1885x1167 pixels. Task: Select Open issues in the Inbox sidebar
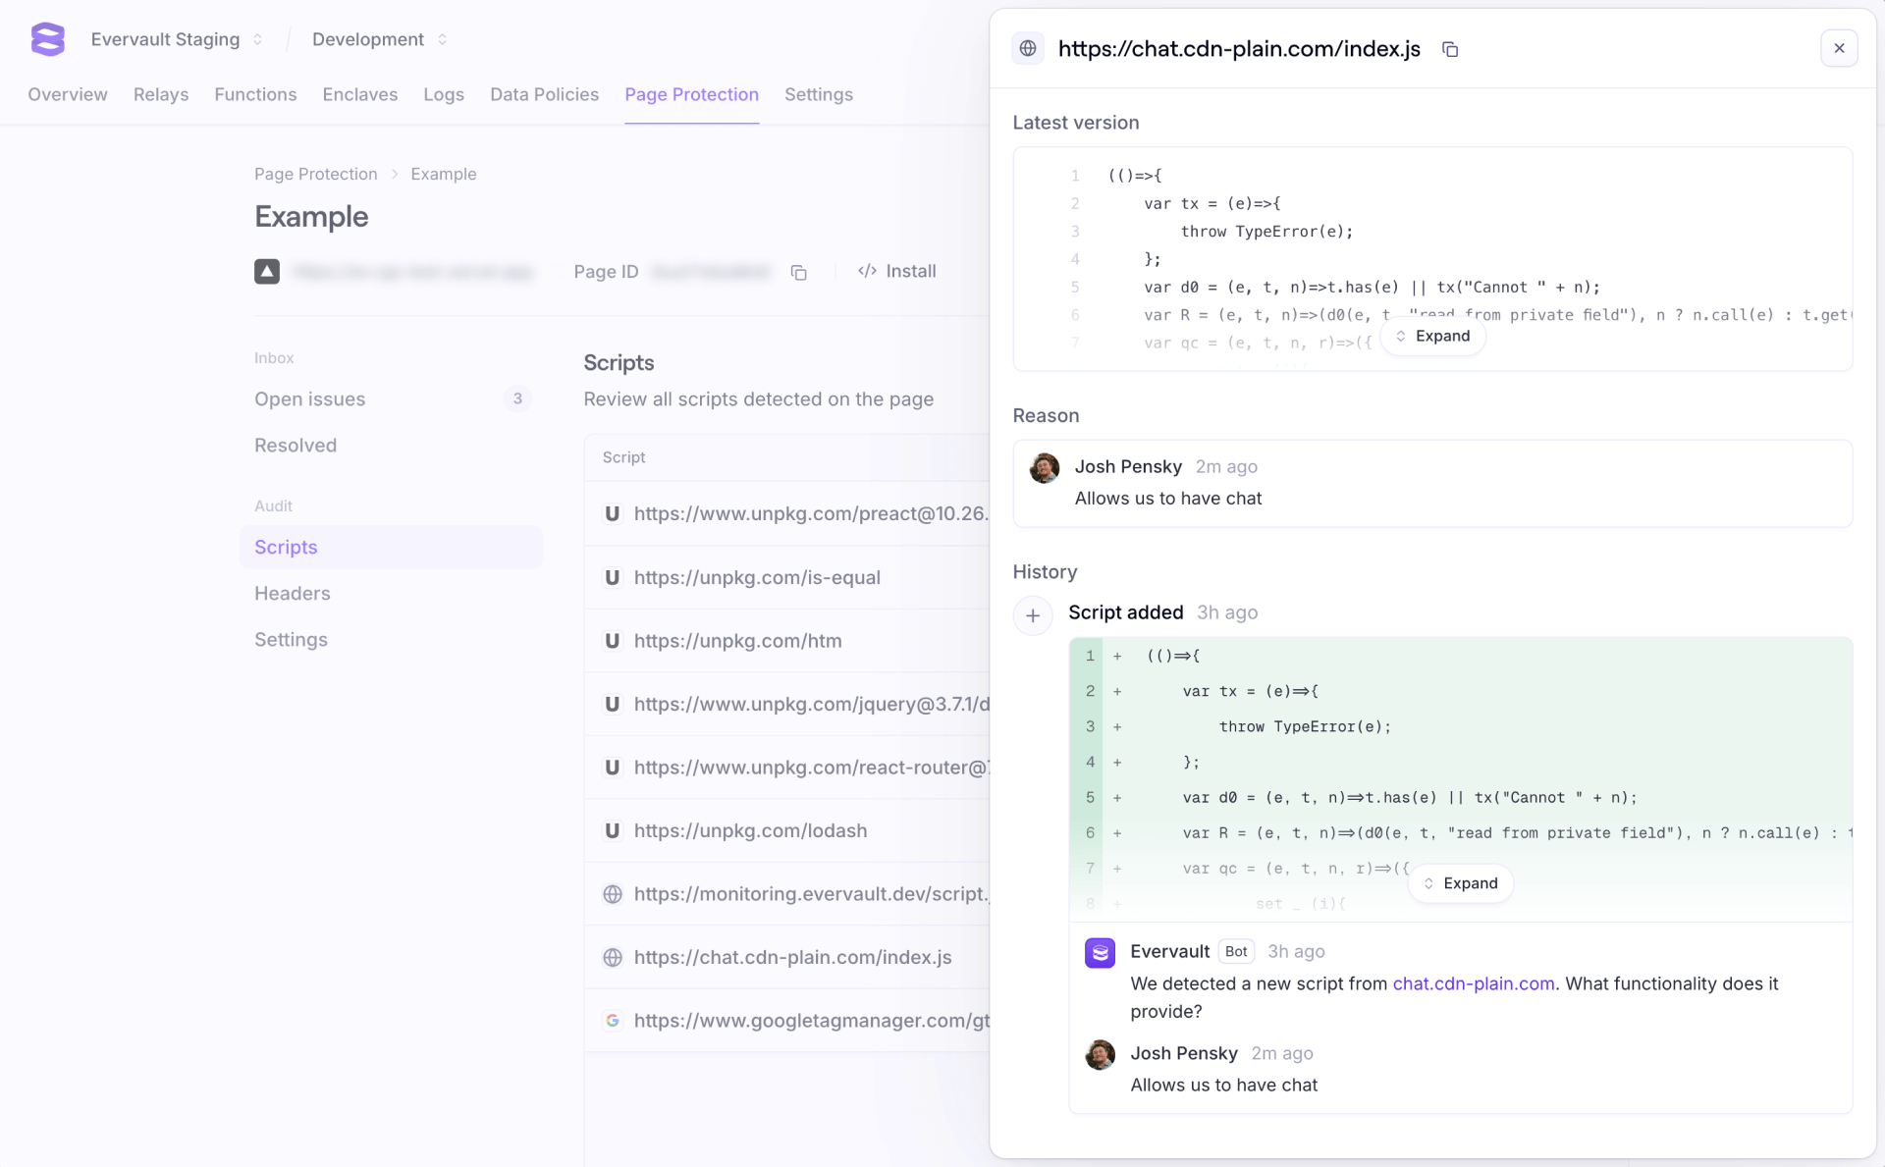pyautogui.click(x=310, y=399)
